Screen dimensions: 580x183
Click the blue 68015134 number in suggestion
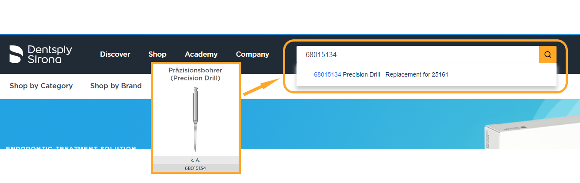327,74
